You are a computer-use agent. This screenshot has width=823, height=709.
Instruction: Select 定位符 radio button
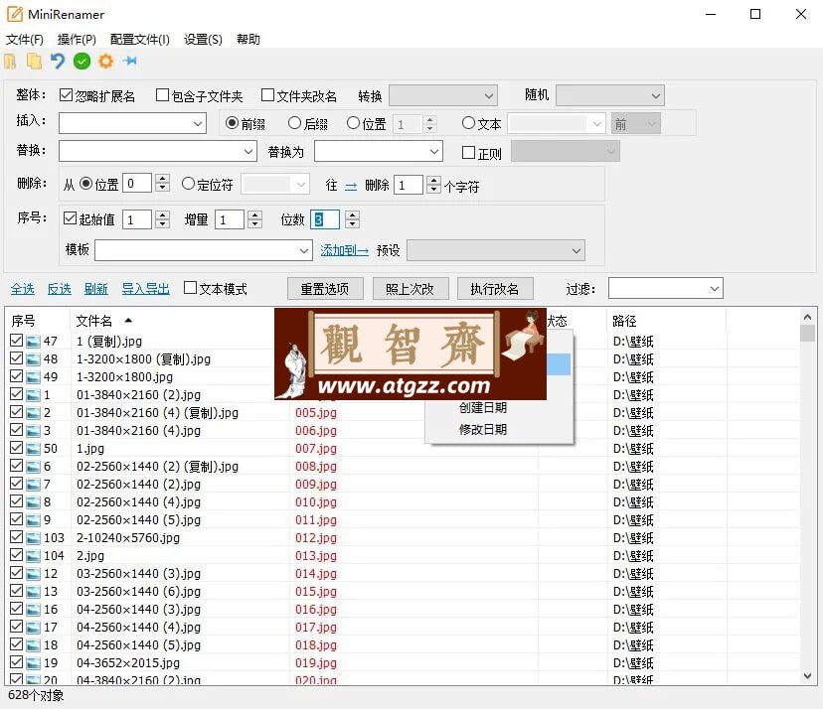[x=188, y=184]
